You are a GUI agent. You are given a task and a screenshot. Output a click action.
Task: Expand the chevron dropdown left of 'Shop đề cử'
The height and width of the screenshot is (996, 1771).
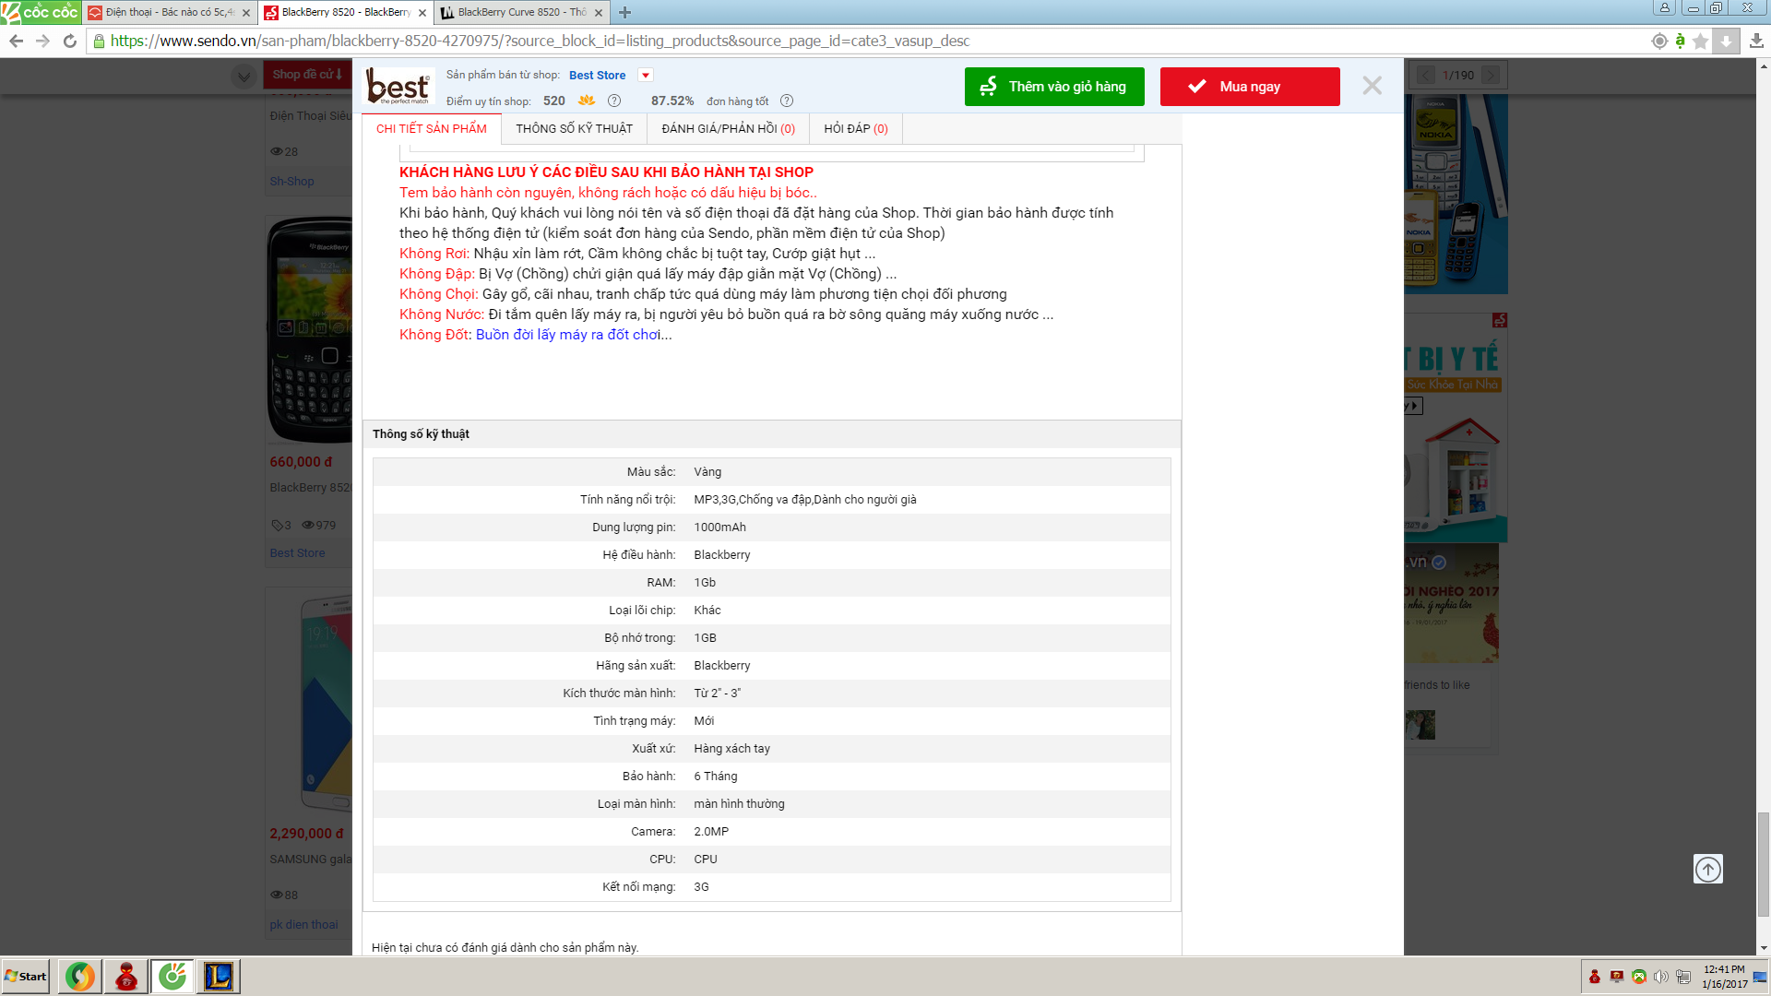click(x=244, y=77)
